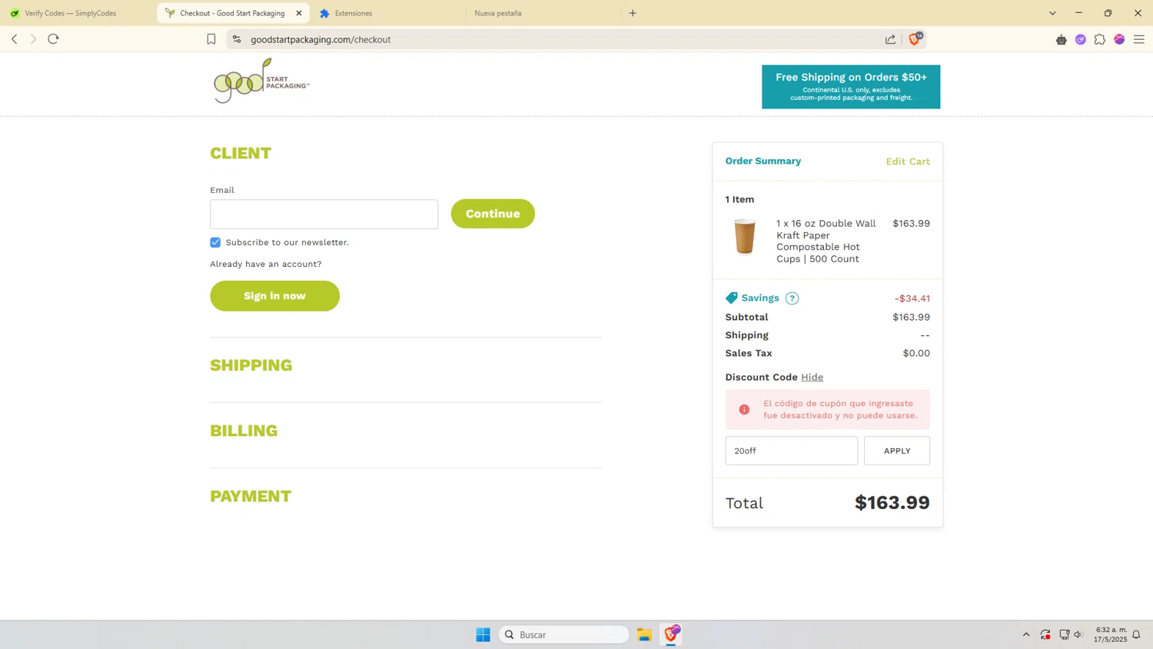Focus the Email input field
Image resolution: width=1153 pixels, height=649 pixels.
tap(324, 215)
